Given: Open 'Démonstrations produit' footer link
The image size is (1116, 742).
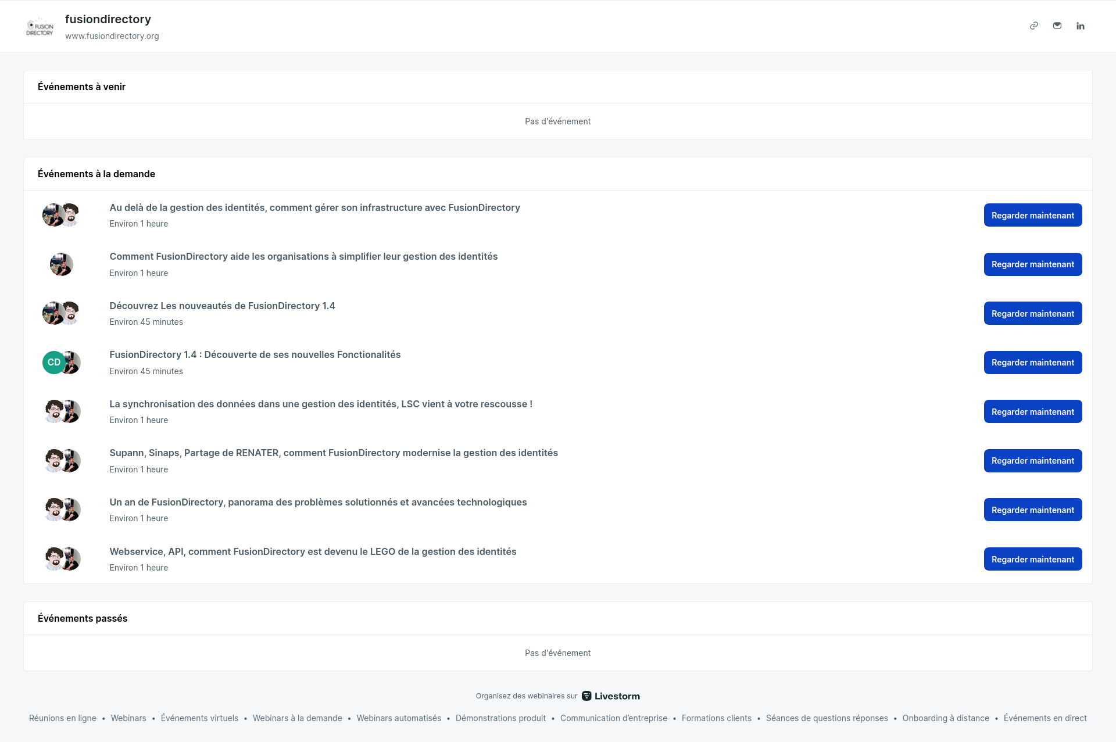Looking at the screenshot, I should coord(500,718).
